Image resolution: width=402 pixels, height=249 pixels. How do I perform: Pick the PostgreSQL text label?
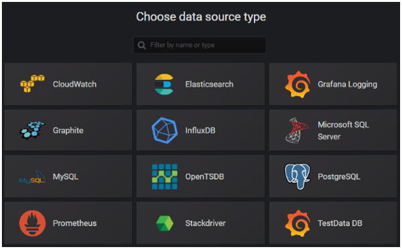point(339,177)
